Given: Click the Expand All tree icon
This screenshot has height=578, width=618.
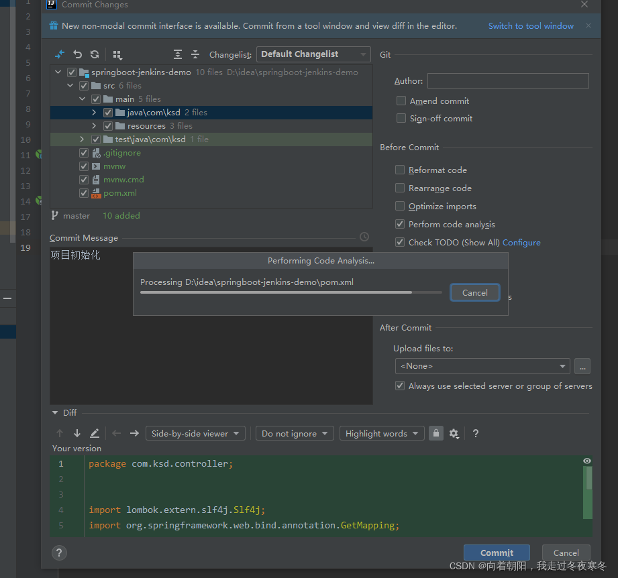Looking at the screenshot, I should [x=178, y=54].
